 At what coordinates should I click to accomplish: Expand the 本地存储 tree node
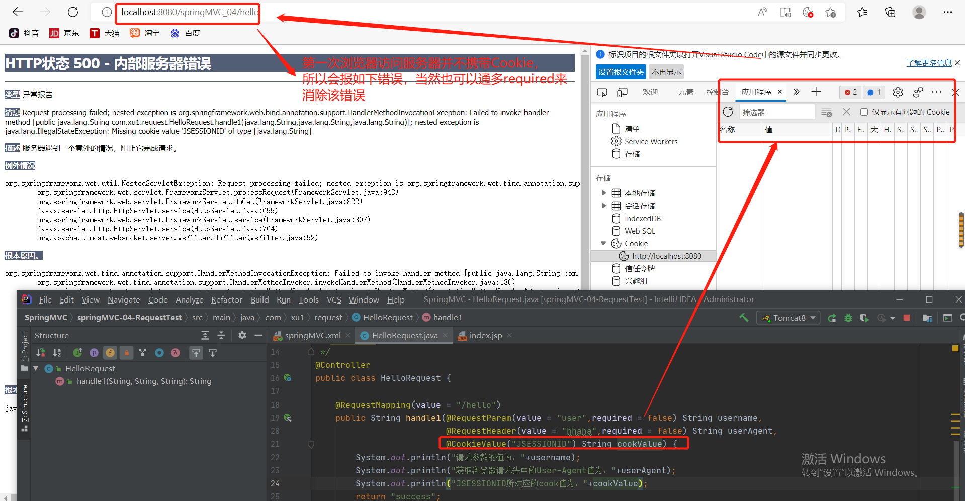point(604,193)
